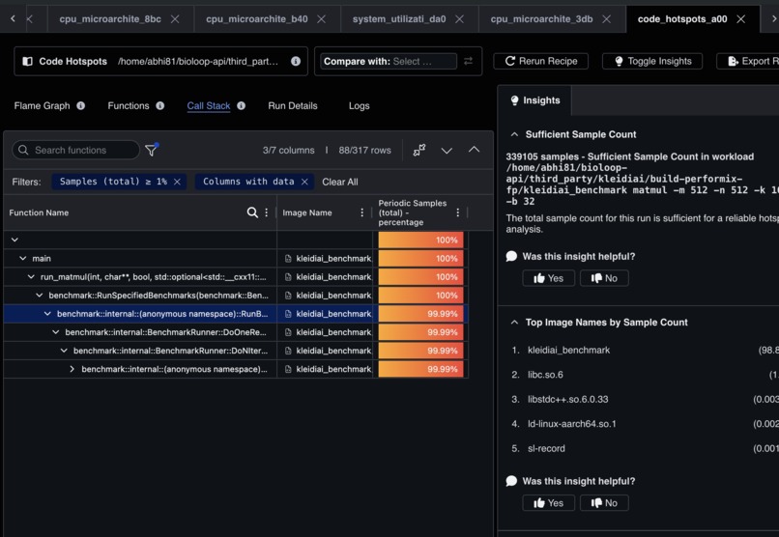
Task: Click the Call Stack info icon
Action: (241, 105)
